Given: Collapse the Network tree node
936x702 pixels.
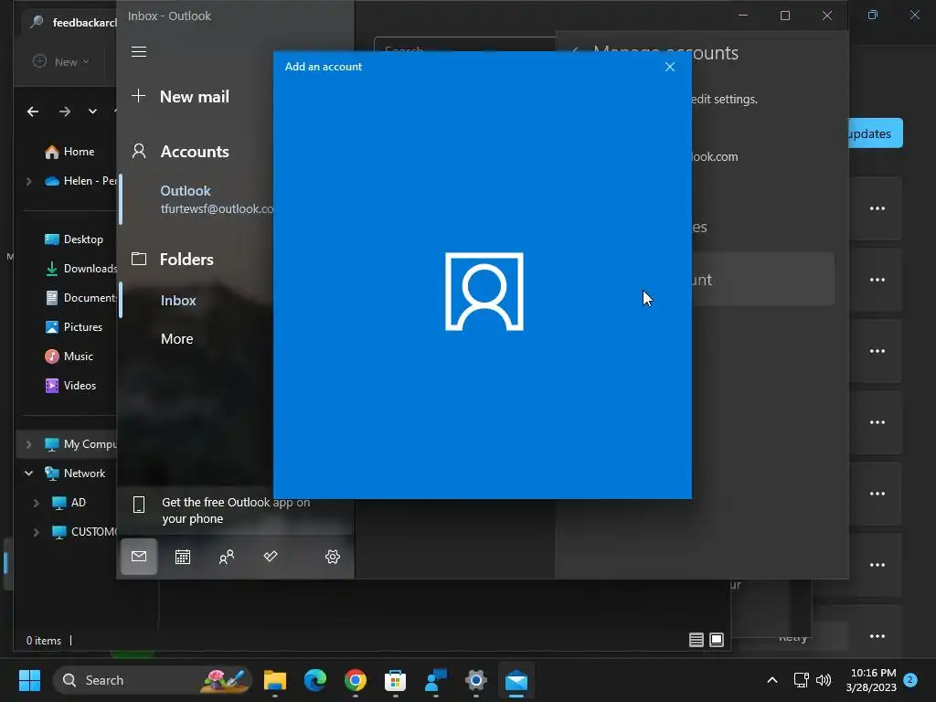Looking at the screenshot, I should (28, 473).
